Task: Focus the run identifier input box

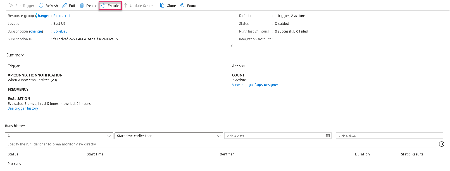Action: [220, 144]
